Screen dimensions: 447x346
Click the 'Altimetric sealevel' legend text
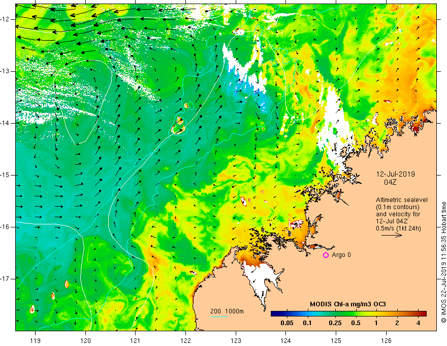click(402, 200)
